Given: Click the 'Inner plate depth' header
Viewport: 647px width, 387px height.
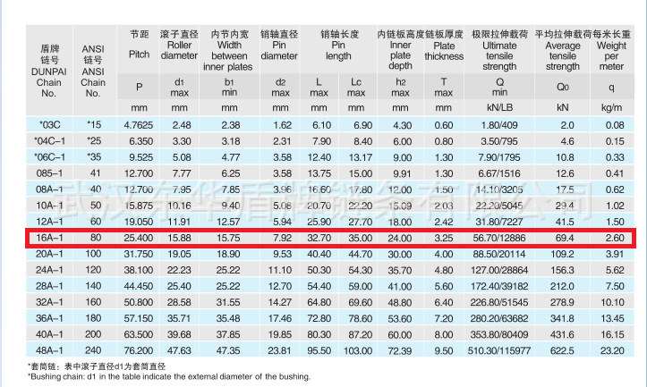Looking at the screenshot, I should pos(400,55).
